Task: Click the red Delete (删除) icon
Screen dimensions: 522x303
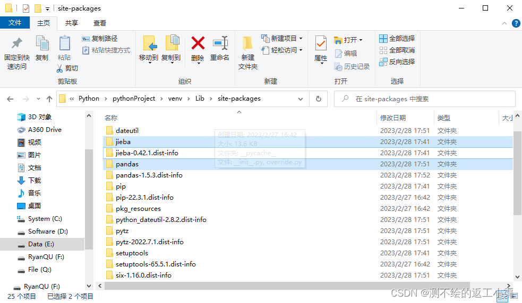Action: coord(198,43)
